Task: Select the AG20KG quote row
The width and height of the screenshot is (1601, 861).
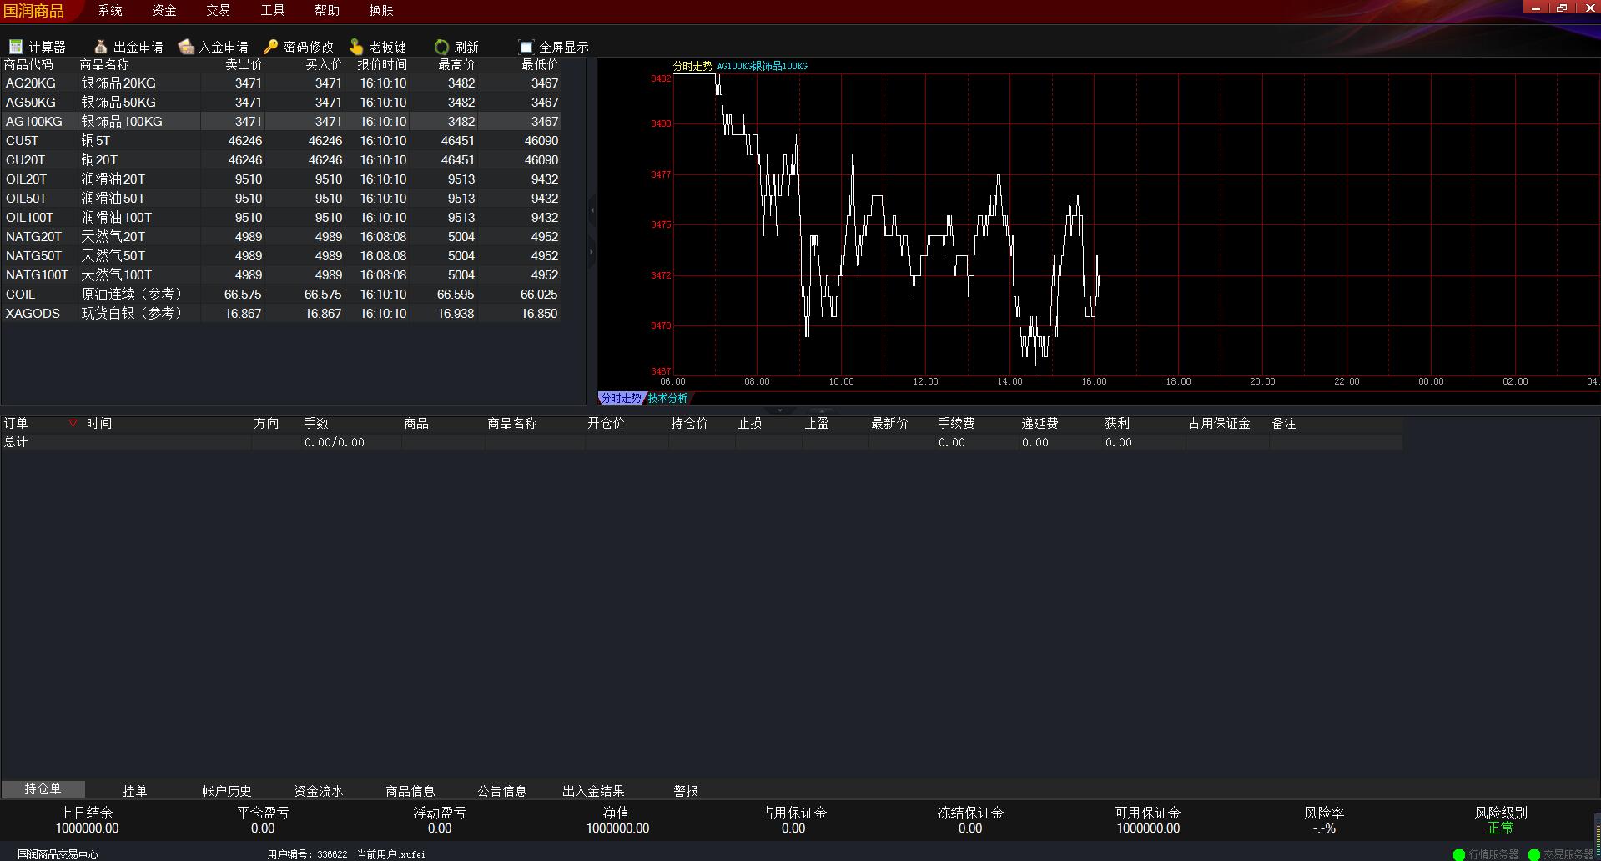Action: (281, 83)
